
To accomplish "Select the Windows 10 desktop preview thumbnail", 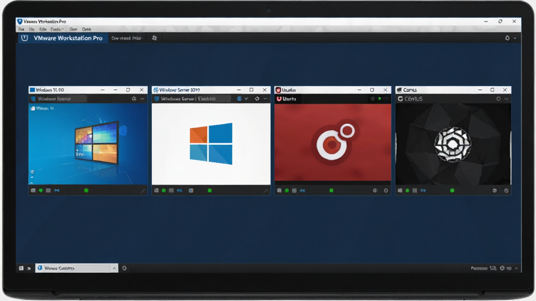I will pyautogui.click(x=88, y=144).
